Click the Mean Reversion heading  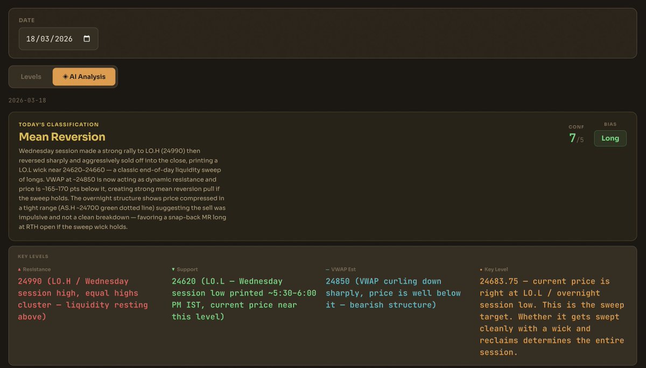coord(62,137)
